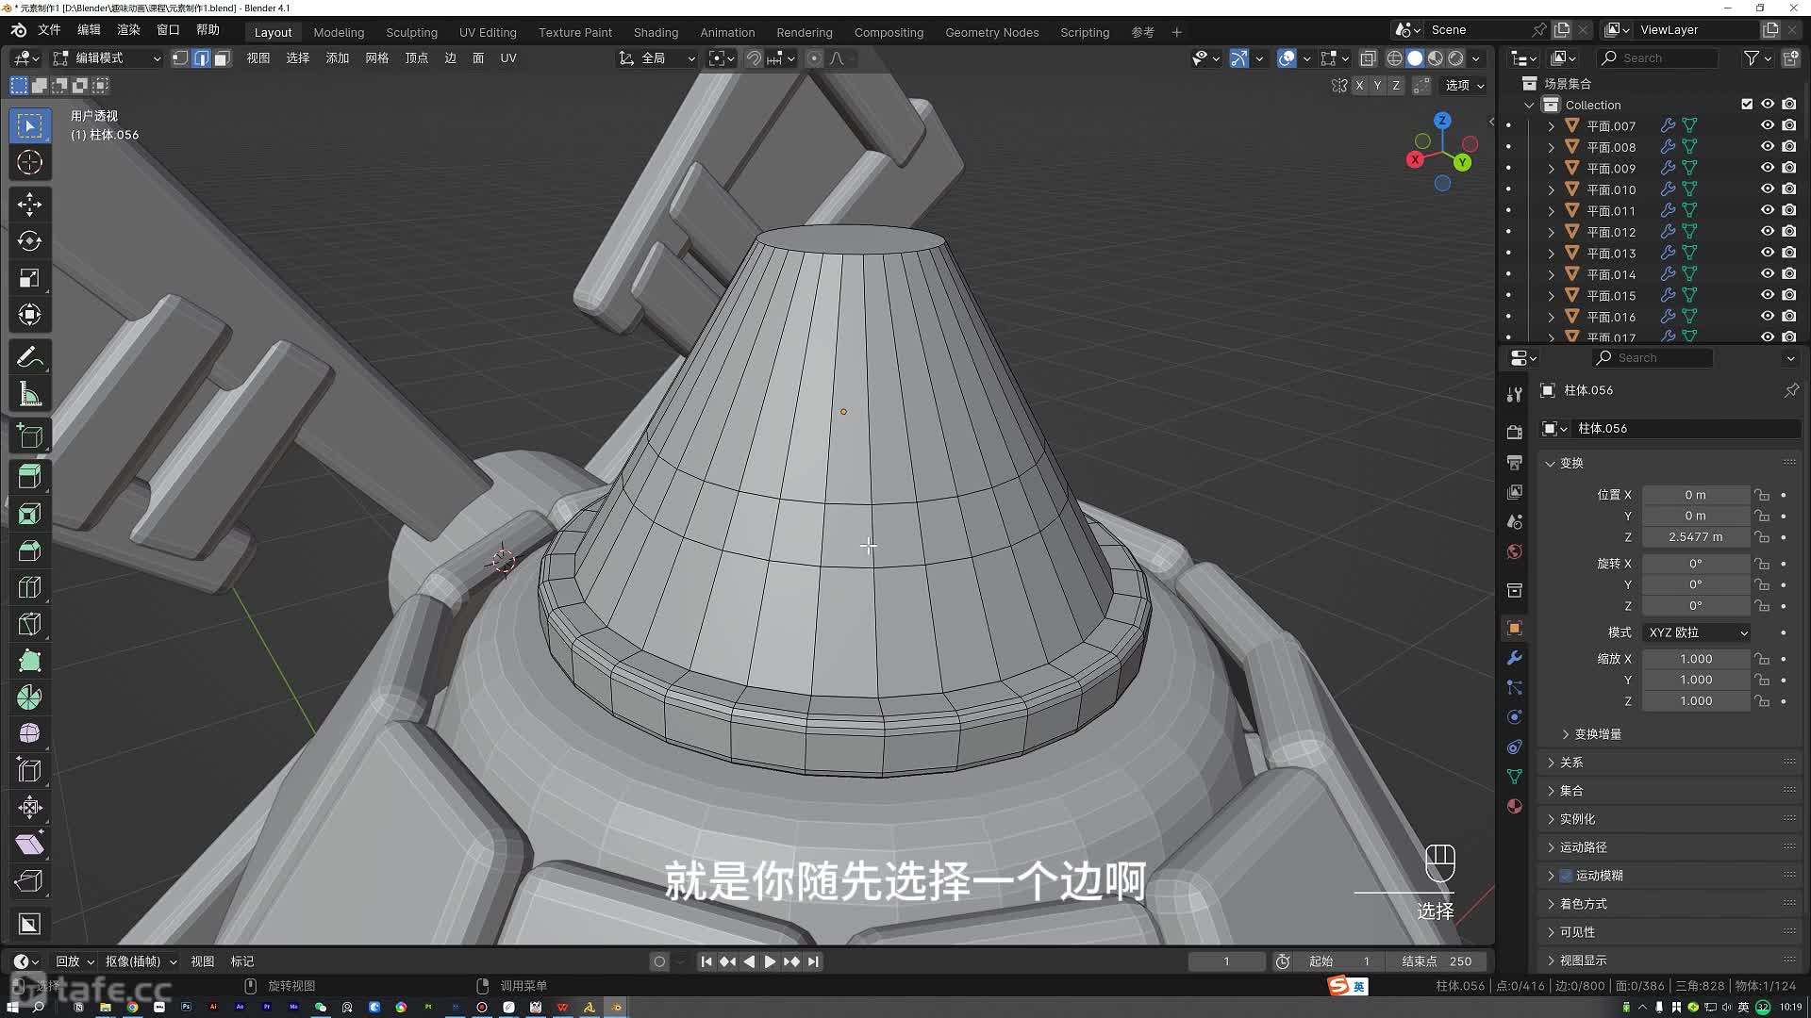Toggle 运动模糊 checkbox
The width and height of the screenshot is (1811, 1018).
point(1566,876)
